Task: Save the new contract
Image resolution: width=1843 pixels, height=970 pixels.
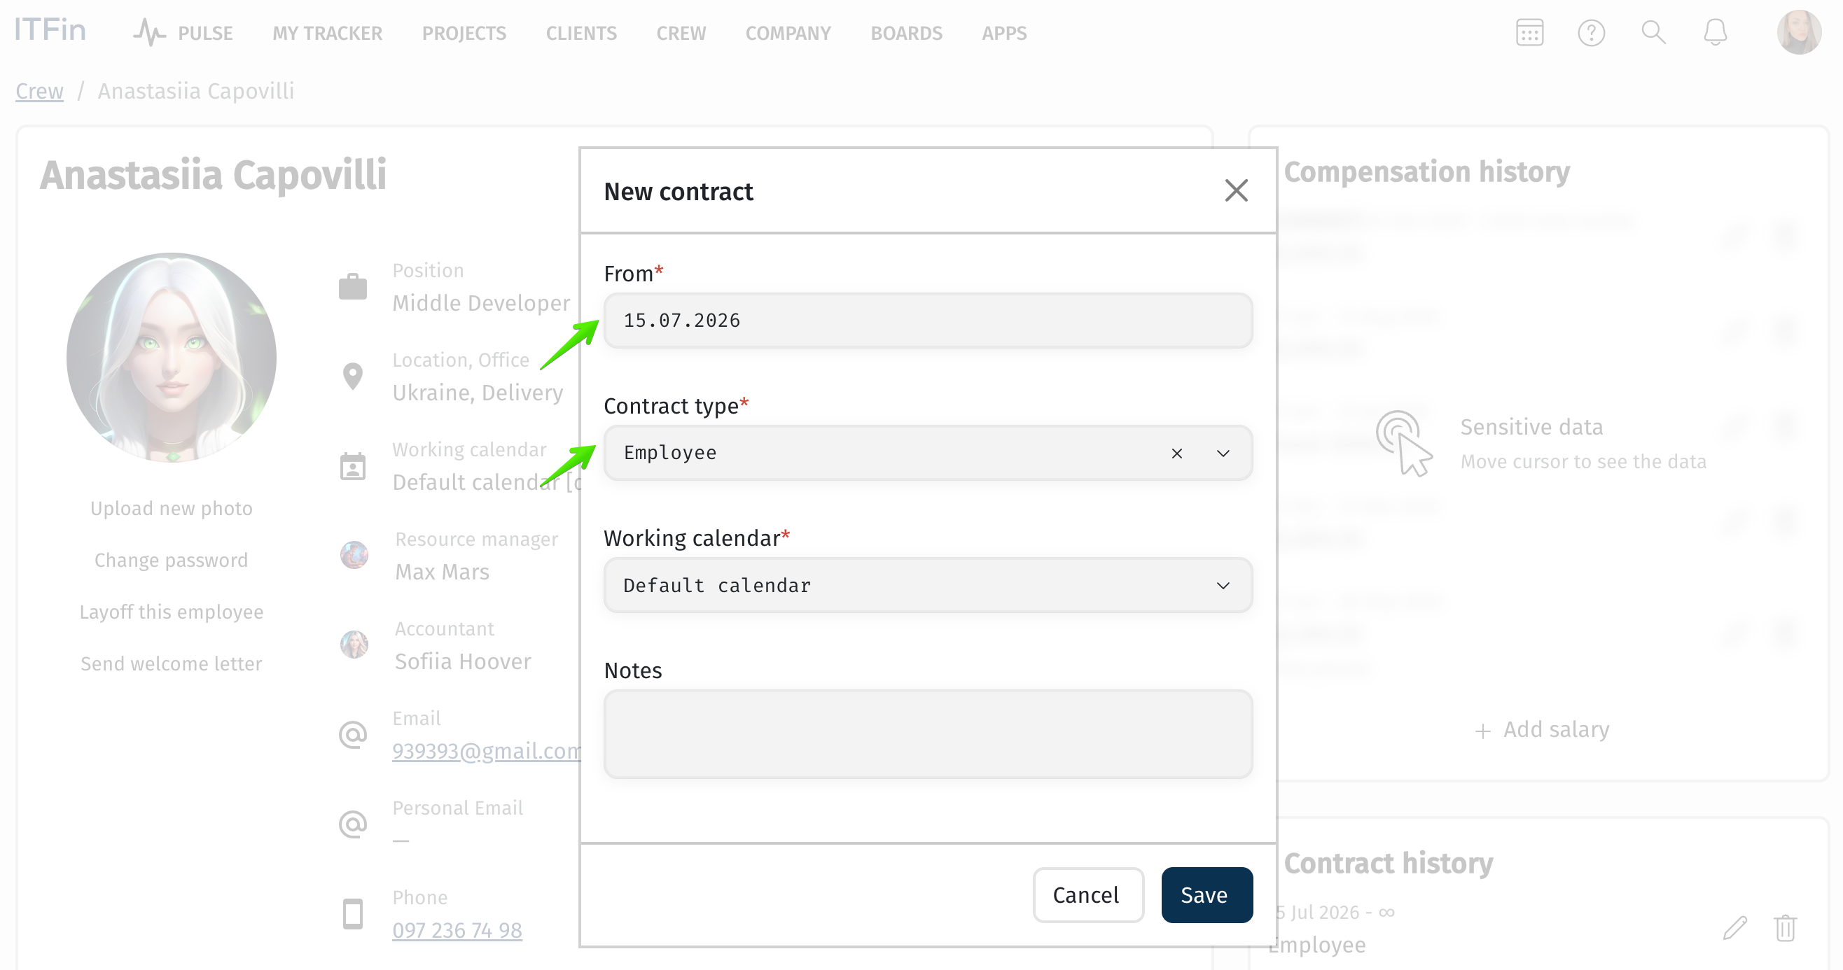Action: click(1206, 895)
